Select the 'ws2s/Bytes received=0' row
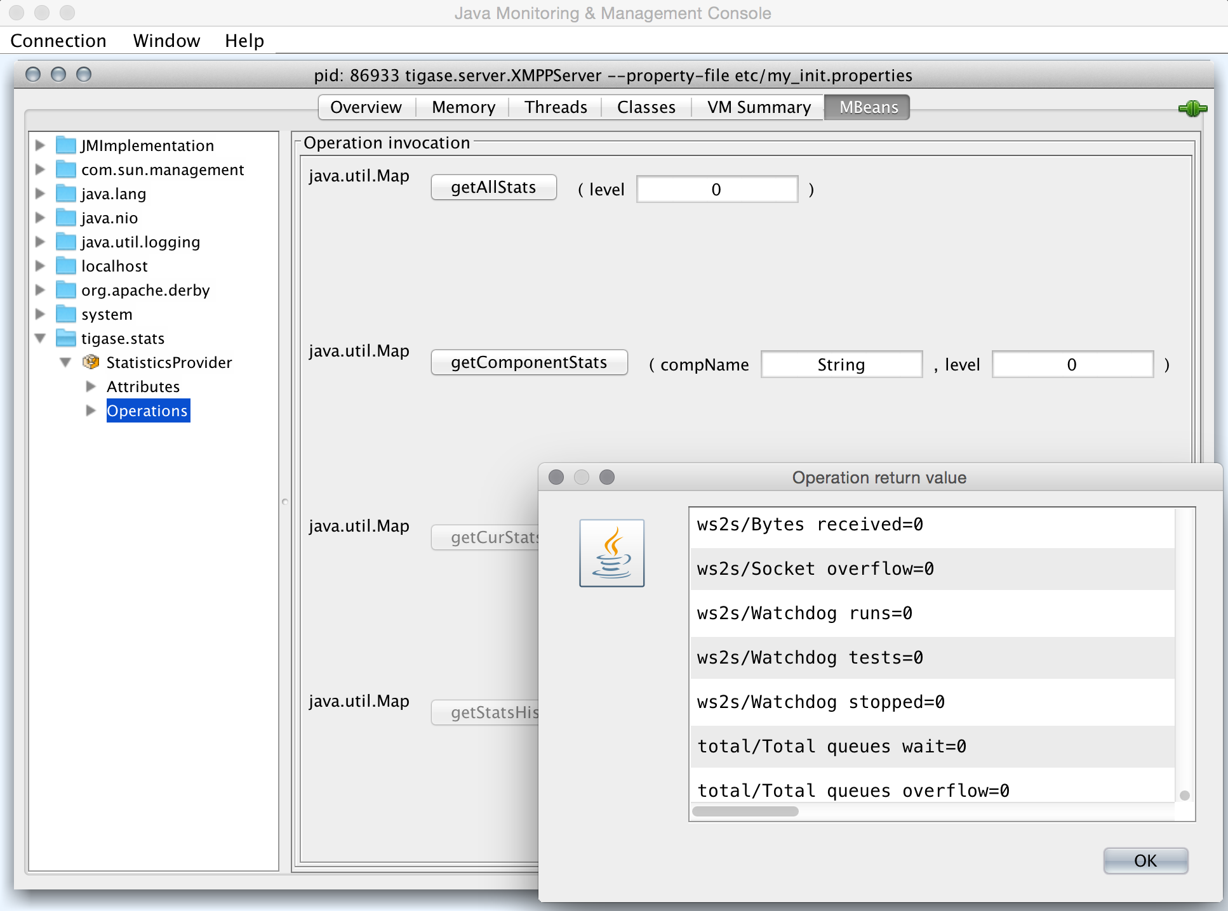The image size is (1228, 911). [x=932, y=525]
